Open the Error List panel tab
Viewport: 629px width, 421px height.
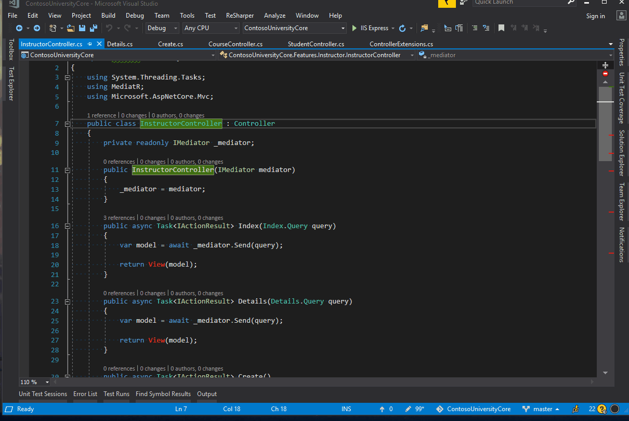(x=85, y=394)
